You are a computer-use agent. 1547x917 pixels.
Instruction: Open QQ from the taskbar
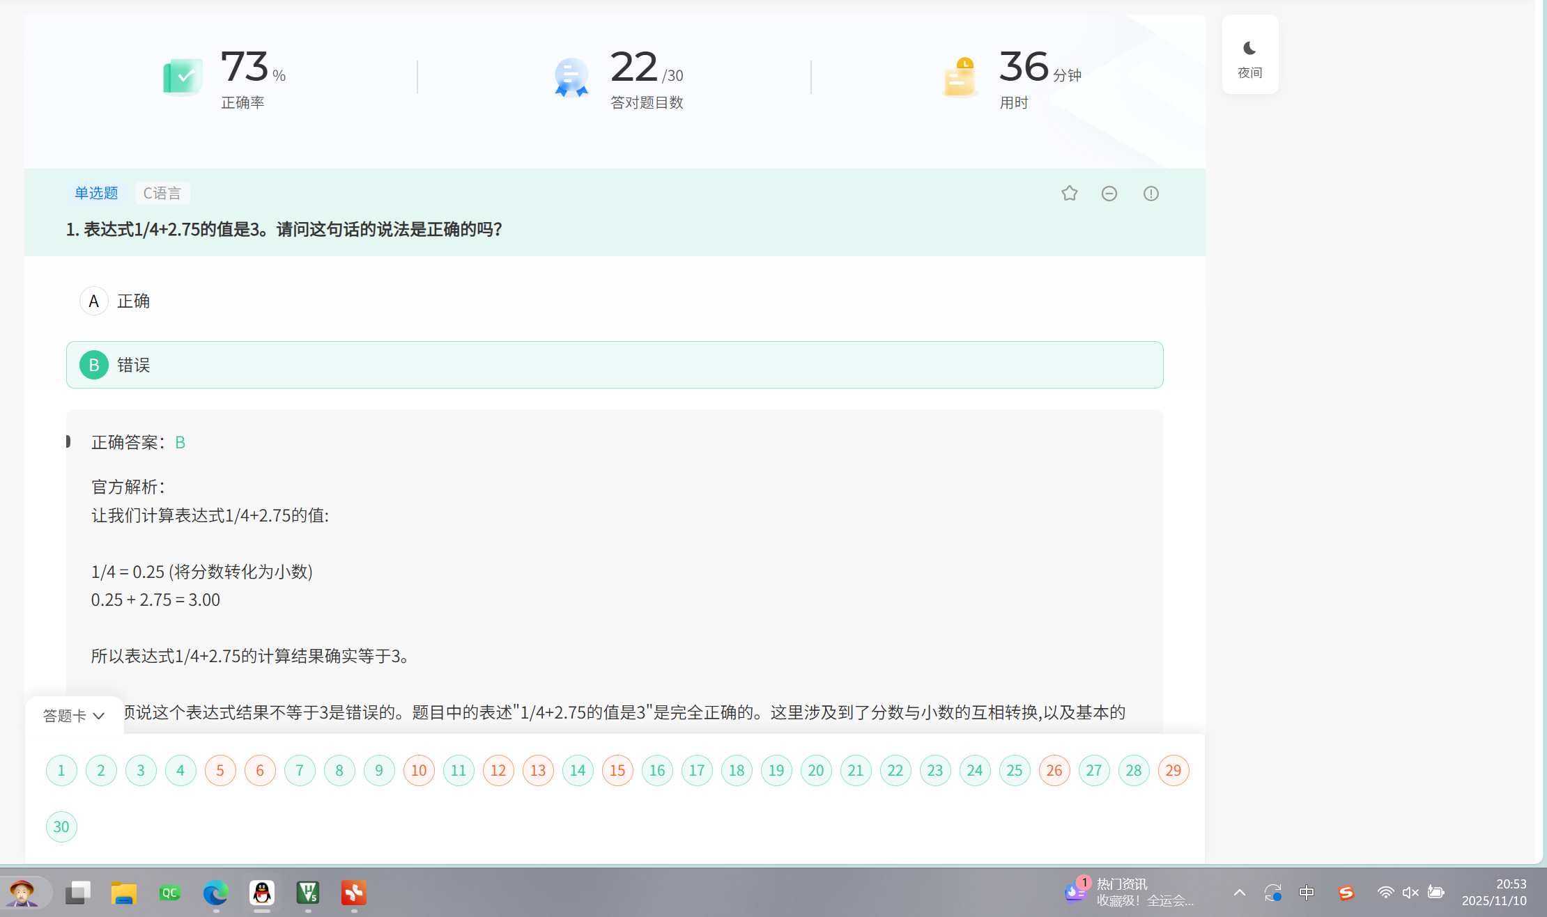[x=261, y=893]
